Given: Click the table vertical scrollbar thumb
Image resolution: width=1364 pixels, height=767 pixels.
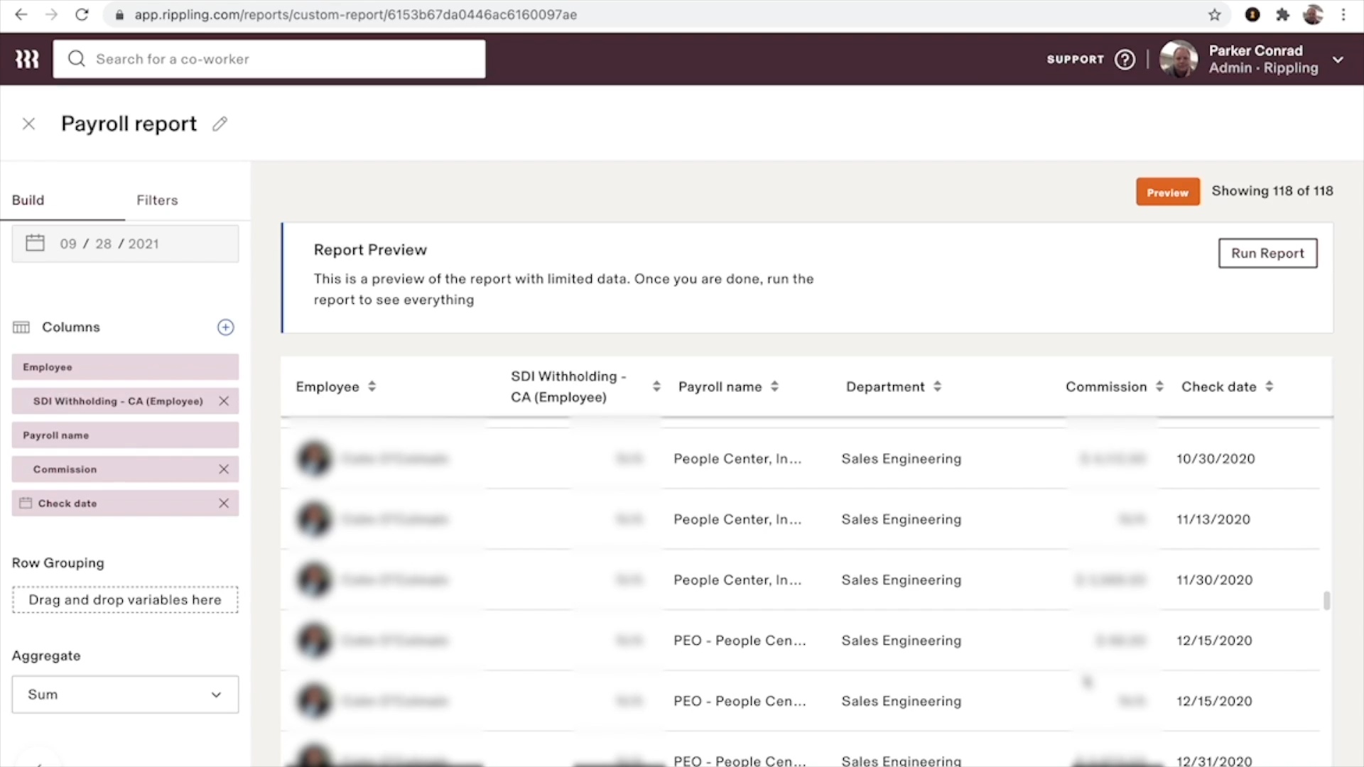Looking at the screenshot, I should [1326, 601].
